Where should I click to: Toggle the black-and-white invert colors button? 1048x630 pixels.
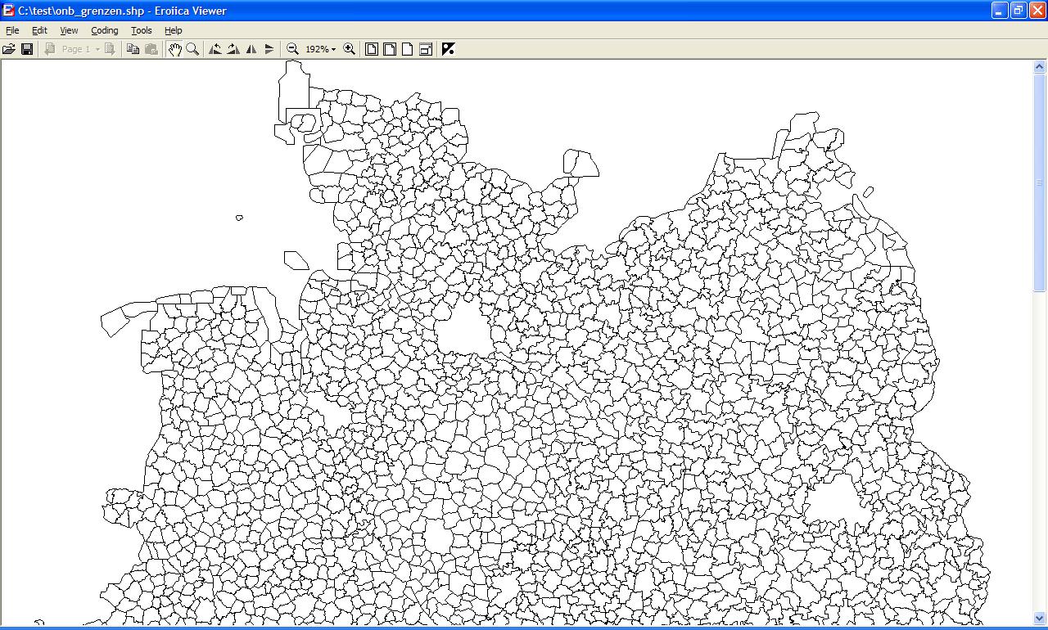(448, 49)
